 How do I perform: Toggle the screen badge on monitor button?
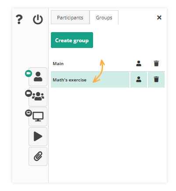(x=29, y=113)
